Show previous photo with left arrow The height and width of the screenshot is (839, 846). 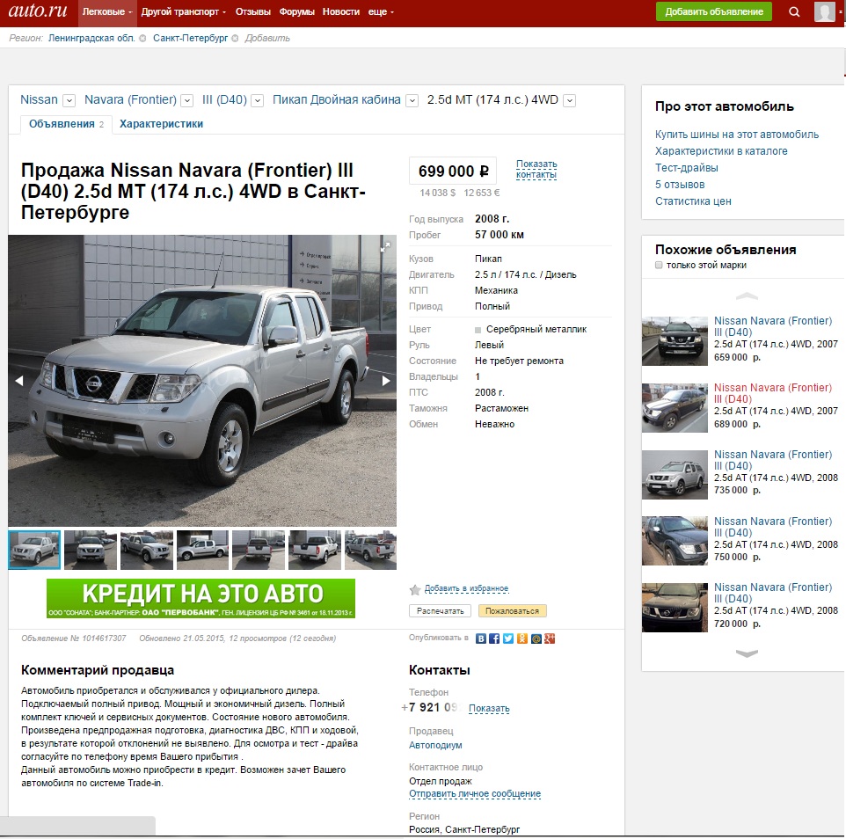coord(18,381)
